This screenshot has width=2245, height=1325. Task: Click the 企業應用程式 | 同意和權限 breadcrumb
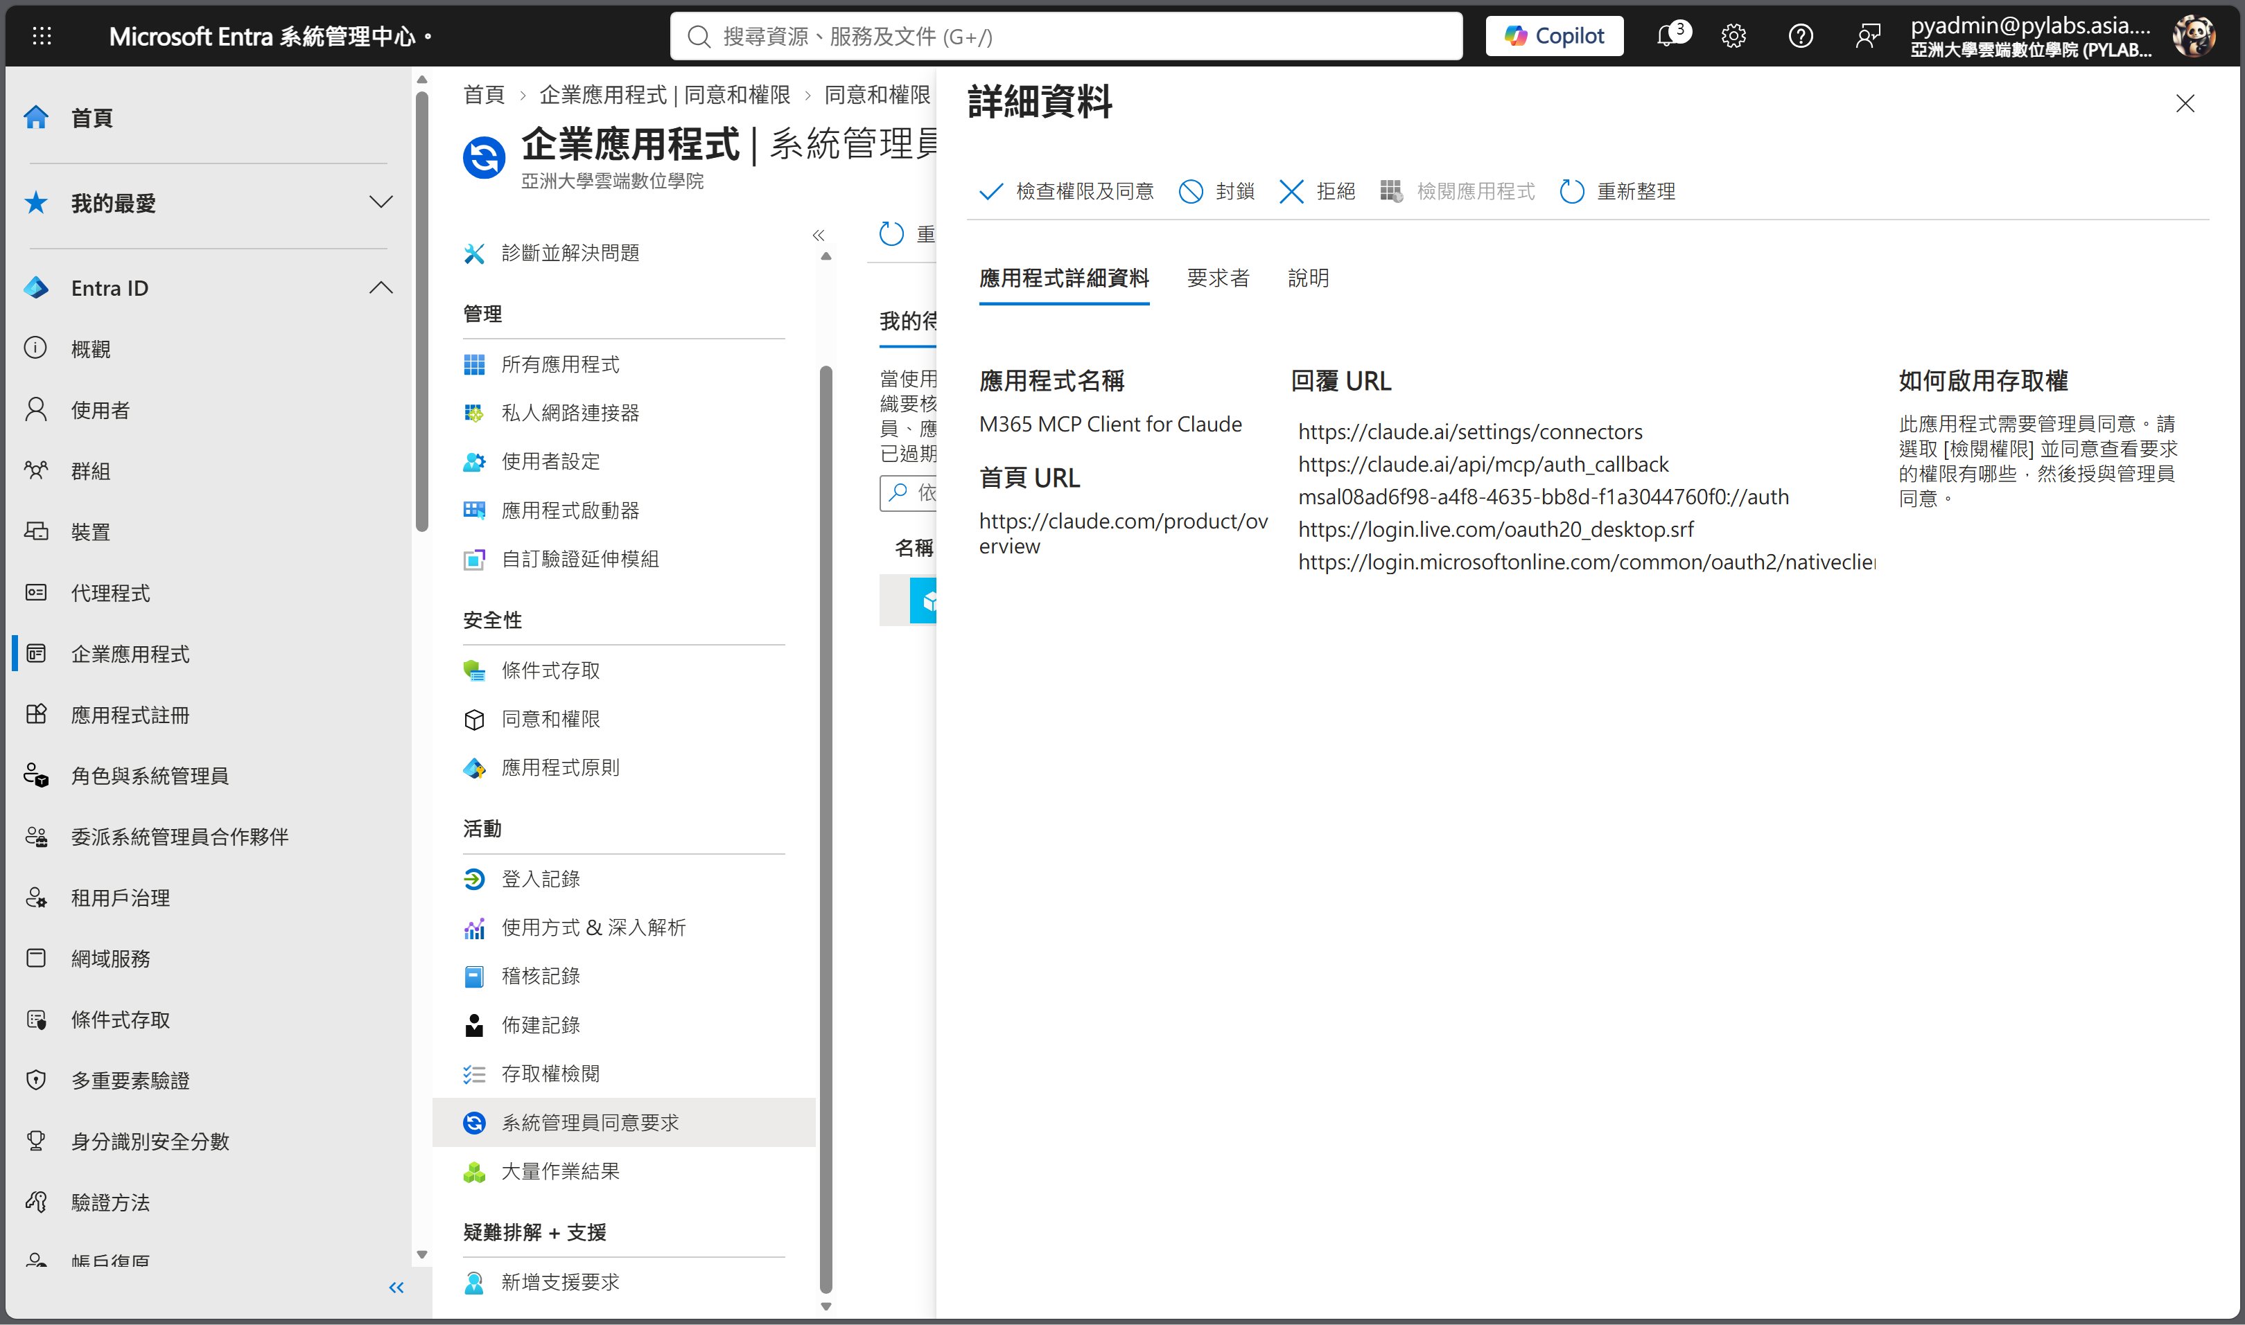tap(665, 95)
